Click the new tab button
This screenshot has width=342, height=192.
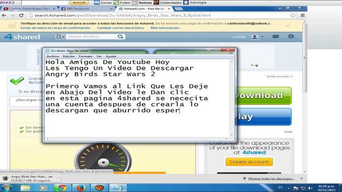coord(178,9)
